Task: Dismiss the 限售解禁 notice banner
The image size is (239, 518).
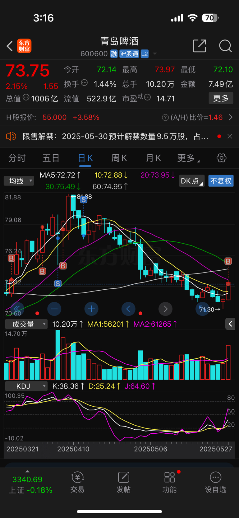Action: [230, 136]
